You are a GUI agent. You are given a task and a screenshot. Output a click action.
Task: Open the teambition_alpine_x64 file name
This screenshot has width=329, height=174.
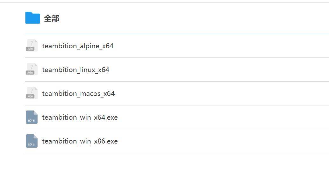(77, 46)
